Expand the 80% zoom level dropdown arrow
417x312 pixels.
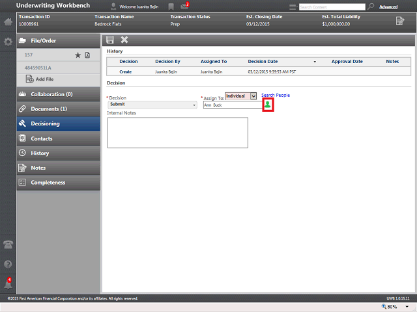[x=407, y=307]
